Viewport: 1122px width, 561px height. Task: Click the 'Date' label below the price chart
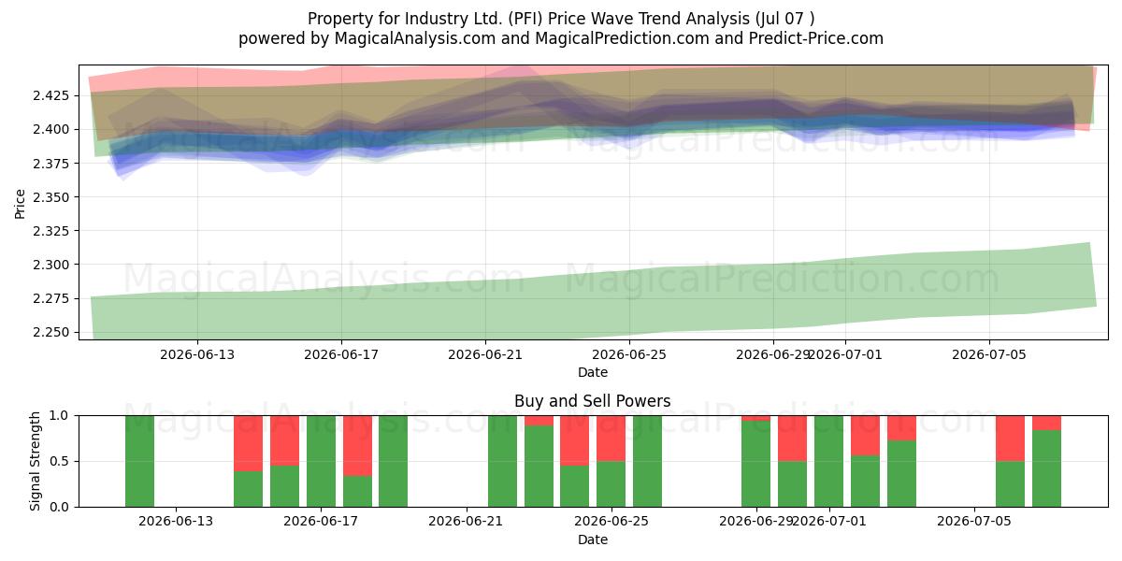point(593,372)
